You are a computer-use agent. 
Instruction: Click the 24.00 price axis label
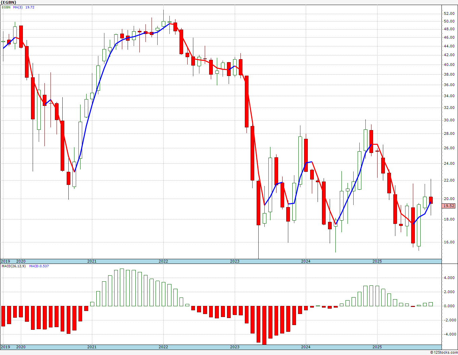(x=449, y=164)
